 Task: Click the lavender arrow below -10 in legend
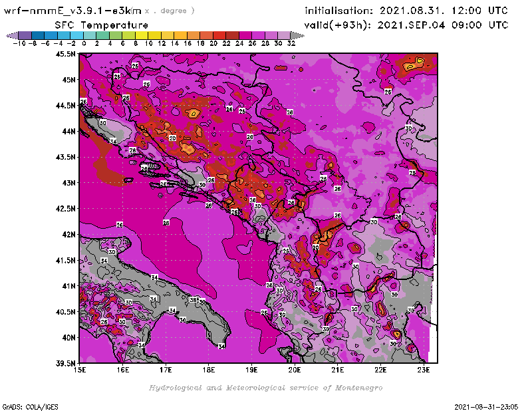click(x=12, y=35)
